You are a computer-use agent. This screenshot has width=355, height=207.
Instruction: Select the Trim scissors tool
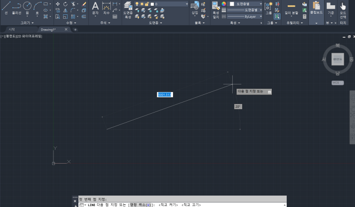point(73,4)
